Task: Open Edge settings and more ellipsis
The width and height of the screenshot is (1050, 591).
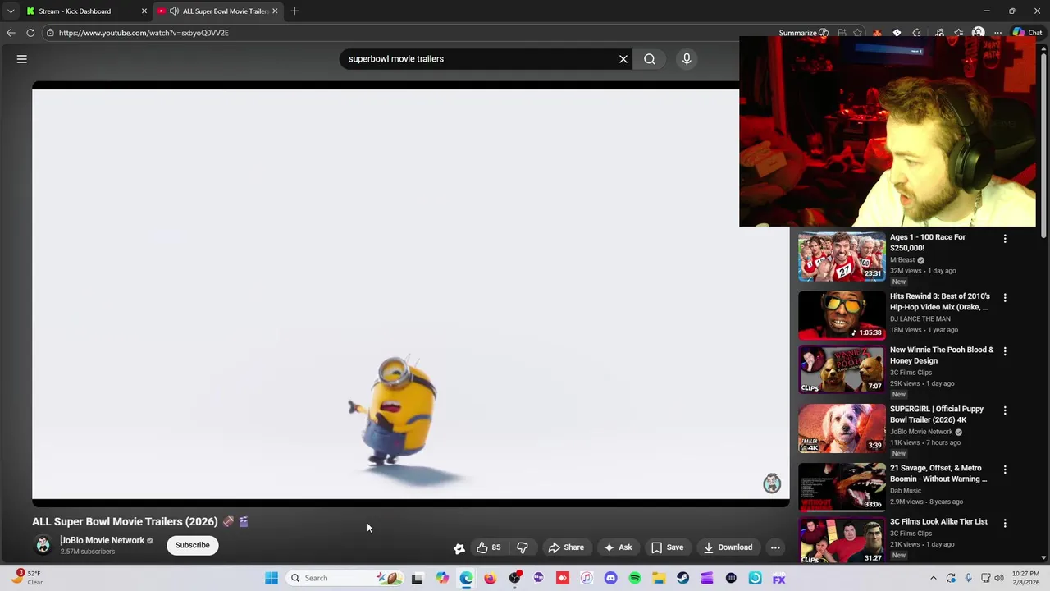Action: pyautogui.click(x=997, y=33)
